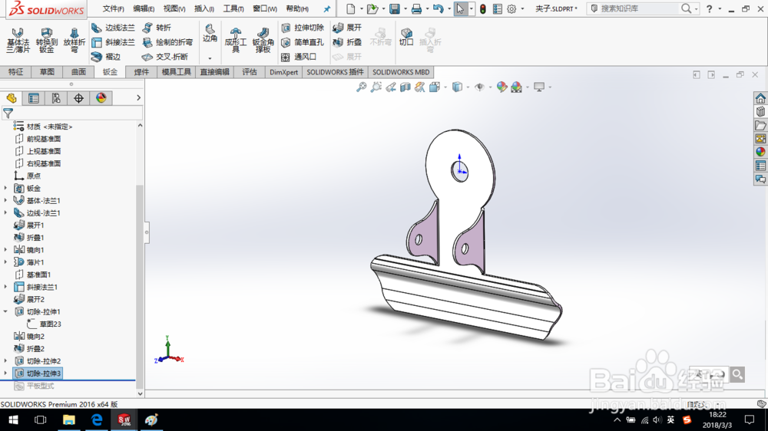This screenshot has height=431, width=768.
Task: Expand the 边线-法兰1 feature
Action: [x=5, y=212]
